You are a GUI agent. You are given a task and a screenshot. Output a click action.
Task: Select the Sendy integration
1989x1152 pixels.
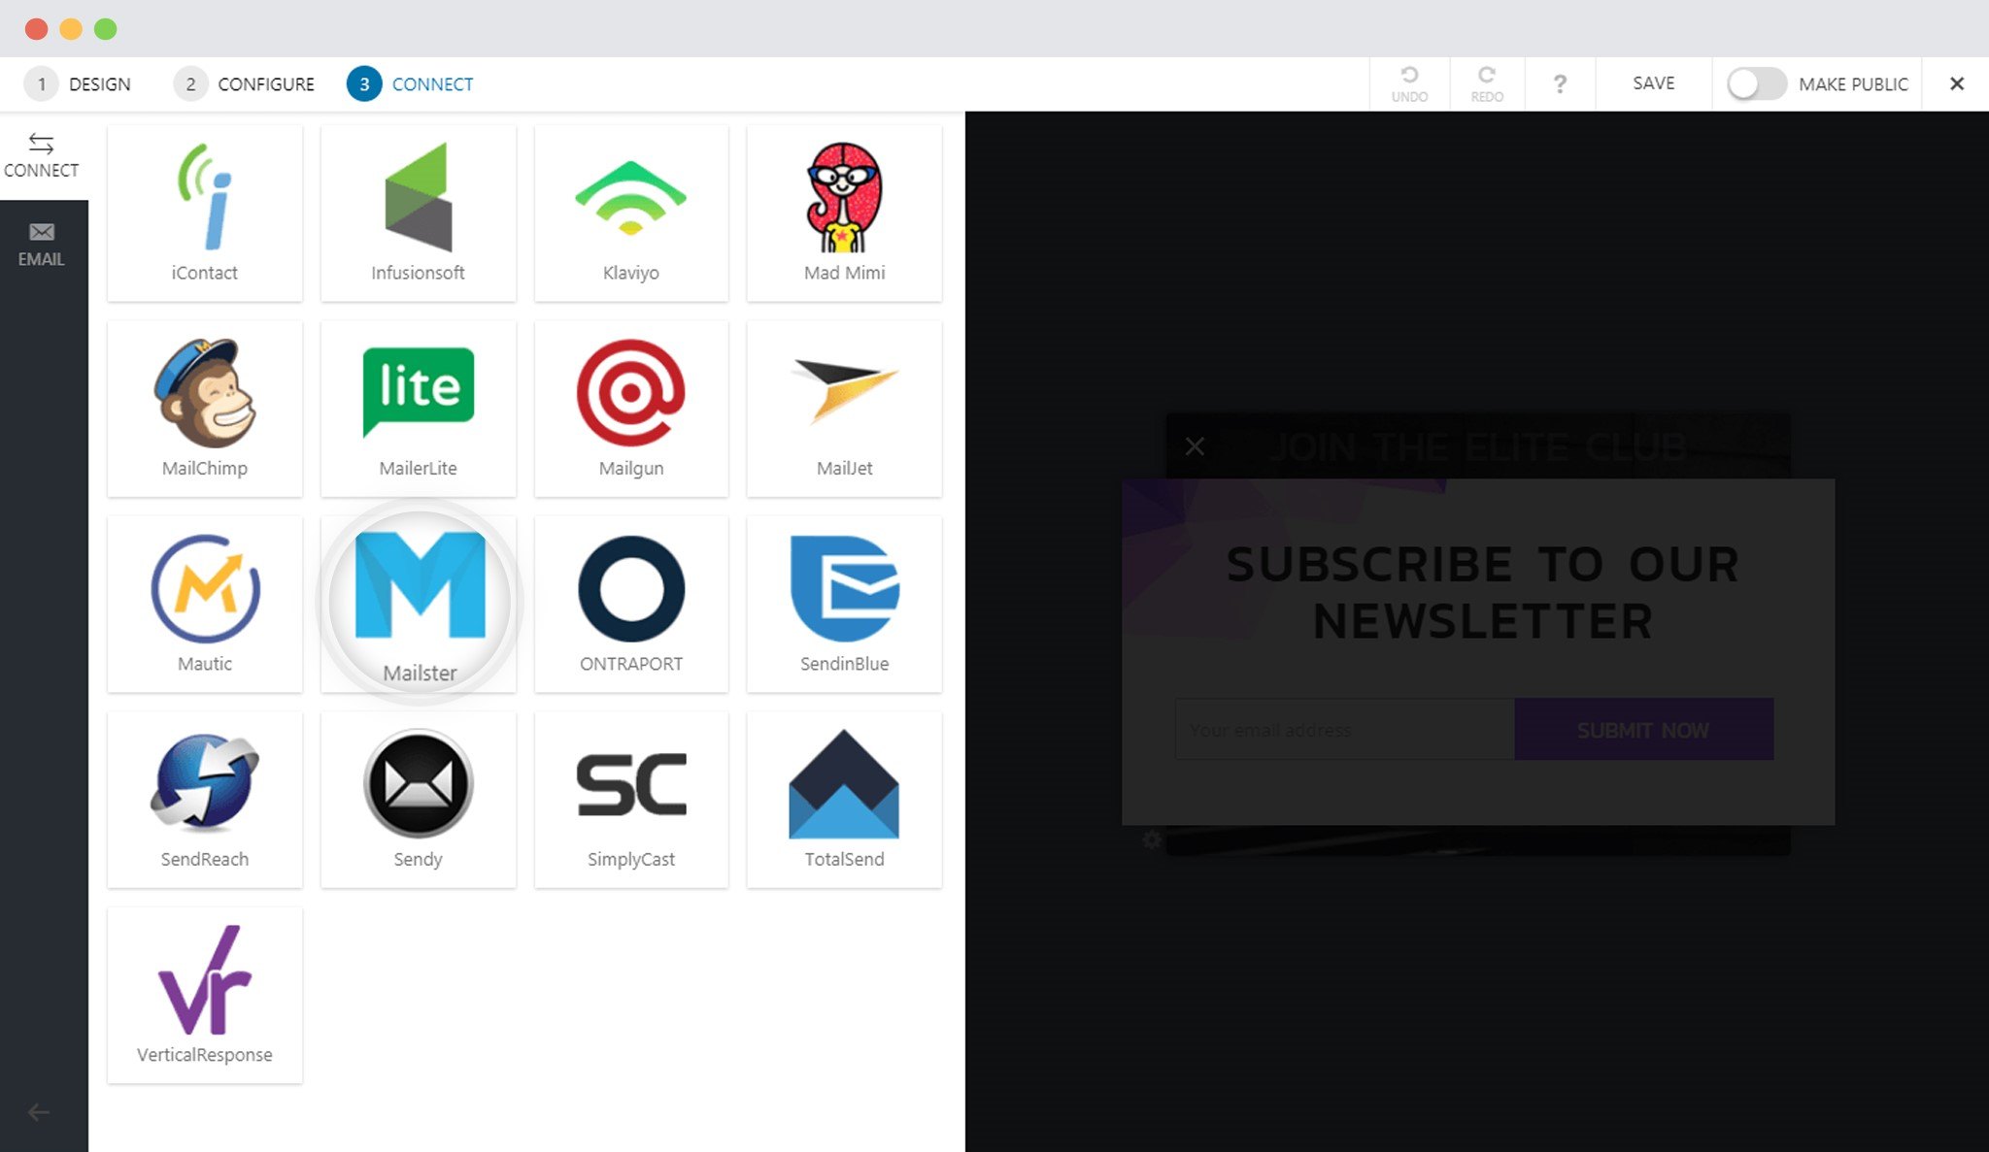coord(419,800)
